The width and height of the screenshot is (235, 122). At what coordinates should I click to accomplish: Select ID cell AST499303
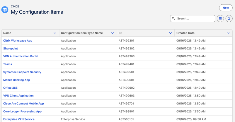click(127, 56)
